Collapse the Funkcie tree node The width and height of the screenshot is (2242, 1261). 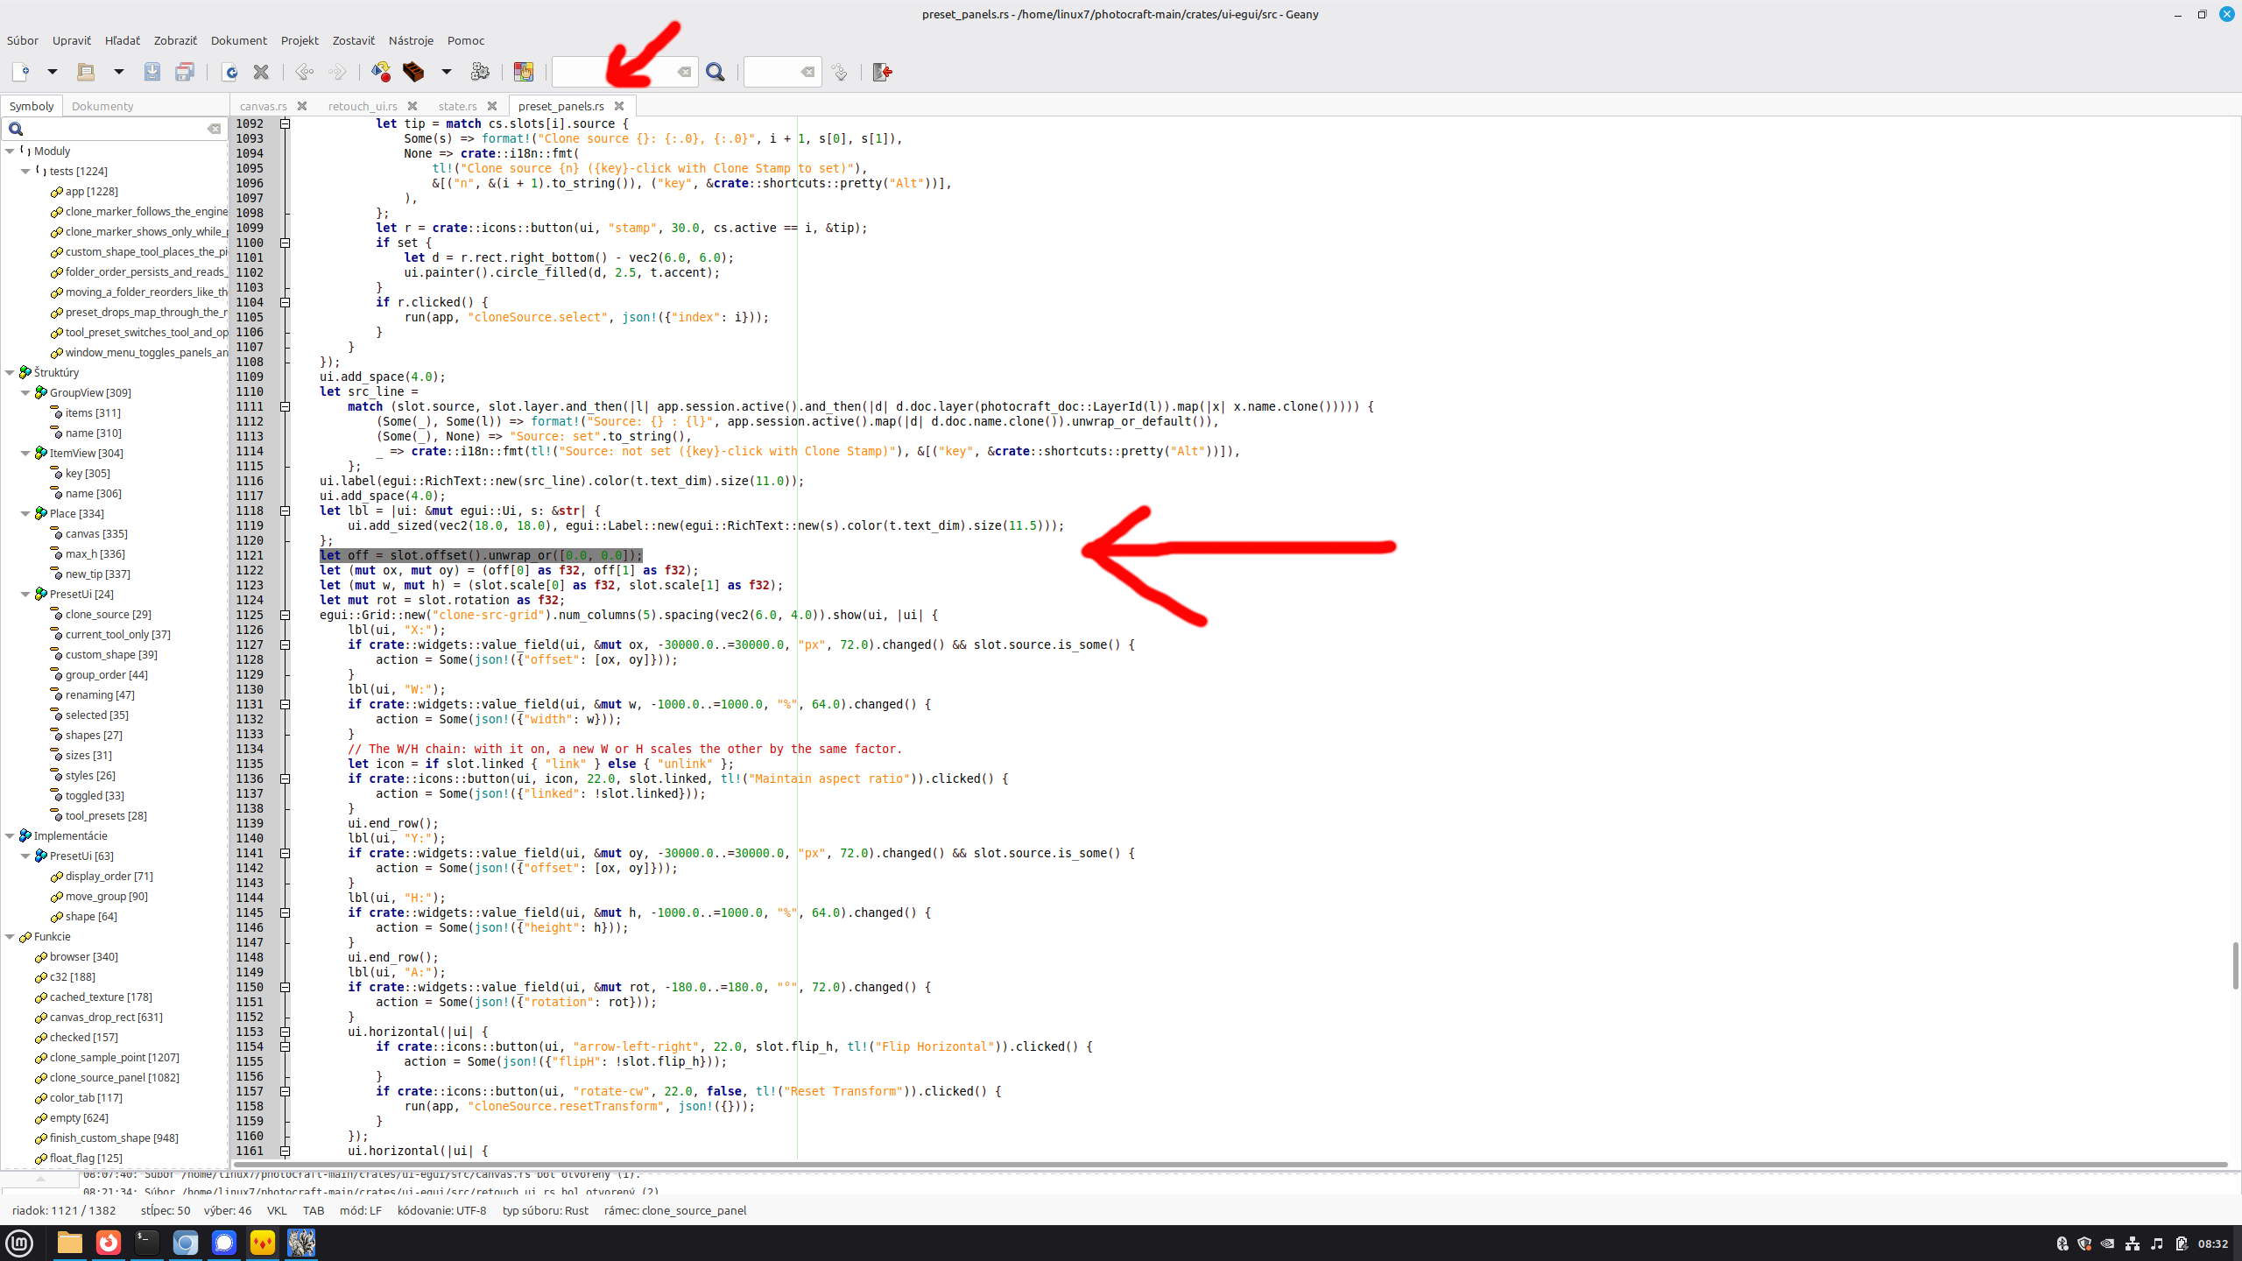[10, 937]
